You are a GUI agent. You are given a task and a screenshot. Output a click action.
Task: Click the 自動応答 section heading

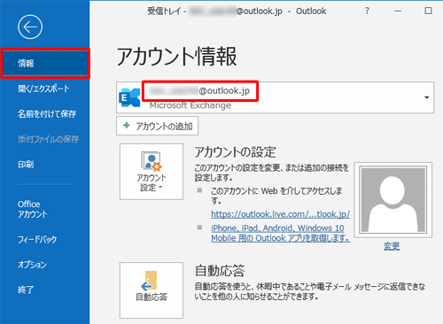coord(220,271)
